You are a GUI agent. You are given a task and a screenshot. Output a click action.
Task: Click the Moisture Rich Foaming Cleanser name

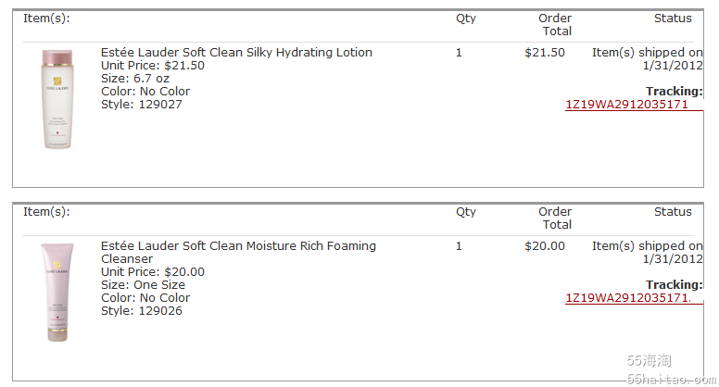[238, 252]
